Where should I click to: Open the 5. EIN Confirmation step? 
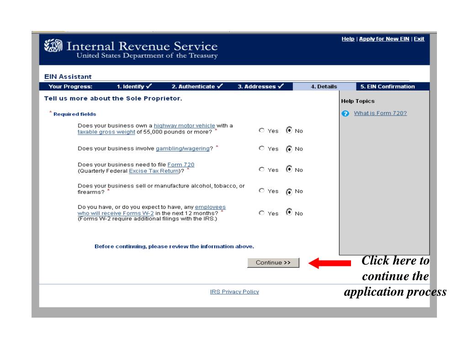tap(388, 86)
